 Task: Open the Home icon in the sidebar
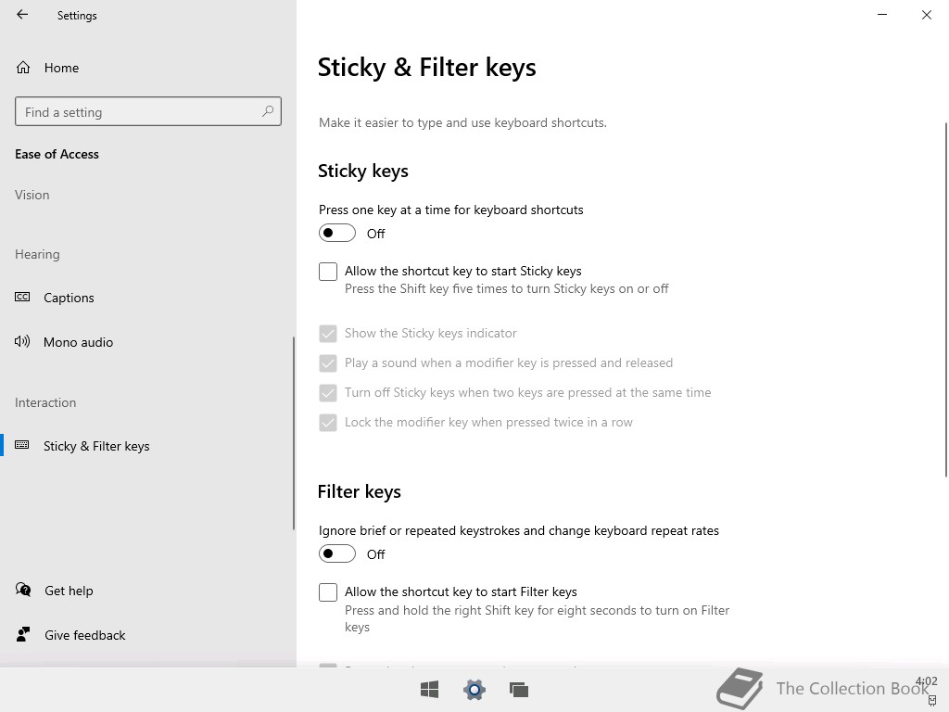pyautogui.click(x=23, y=67)
